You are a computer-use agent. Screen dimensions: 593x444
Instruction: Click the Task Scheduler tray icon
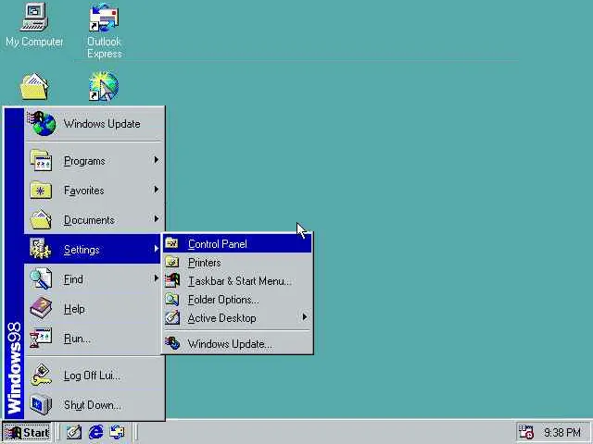pyautogui.click(x=525, y=432)
